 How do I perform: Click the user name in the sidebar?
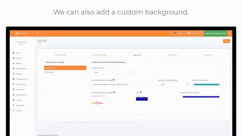point(21,42)
